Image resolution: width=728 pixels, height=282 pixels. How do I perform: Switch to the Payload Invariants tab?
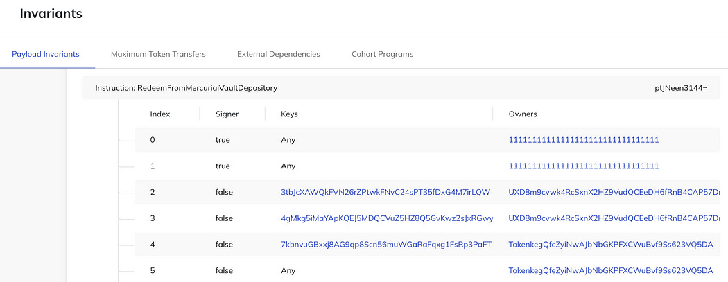(x=46, y=54)
